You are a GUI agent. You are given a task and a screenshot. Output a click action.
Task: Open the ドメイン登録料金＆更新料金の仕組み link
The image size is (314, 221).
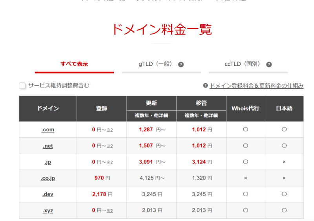[256, 86]
